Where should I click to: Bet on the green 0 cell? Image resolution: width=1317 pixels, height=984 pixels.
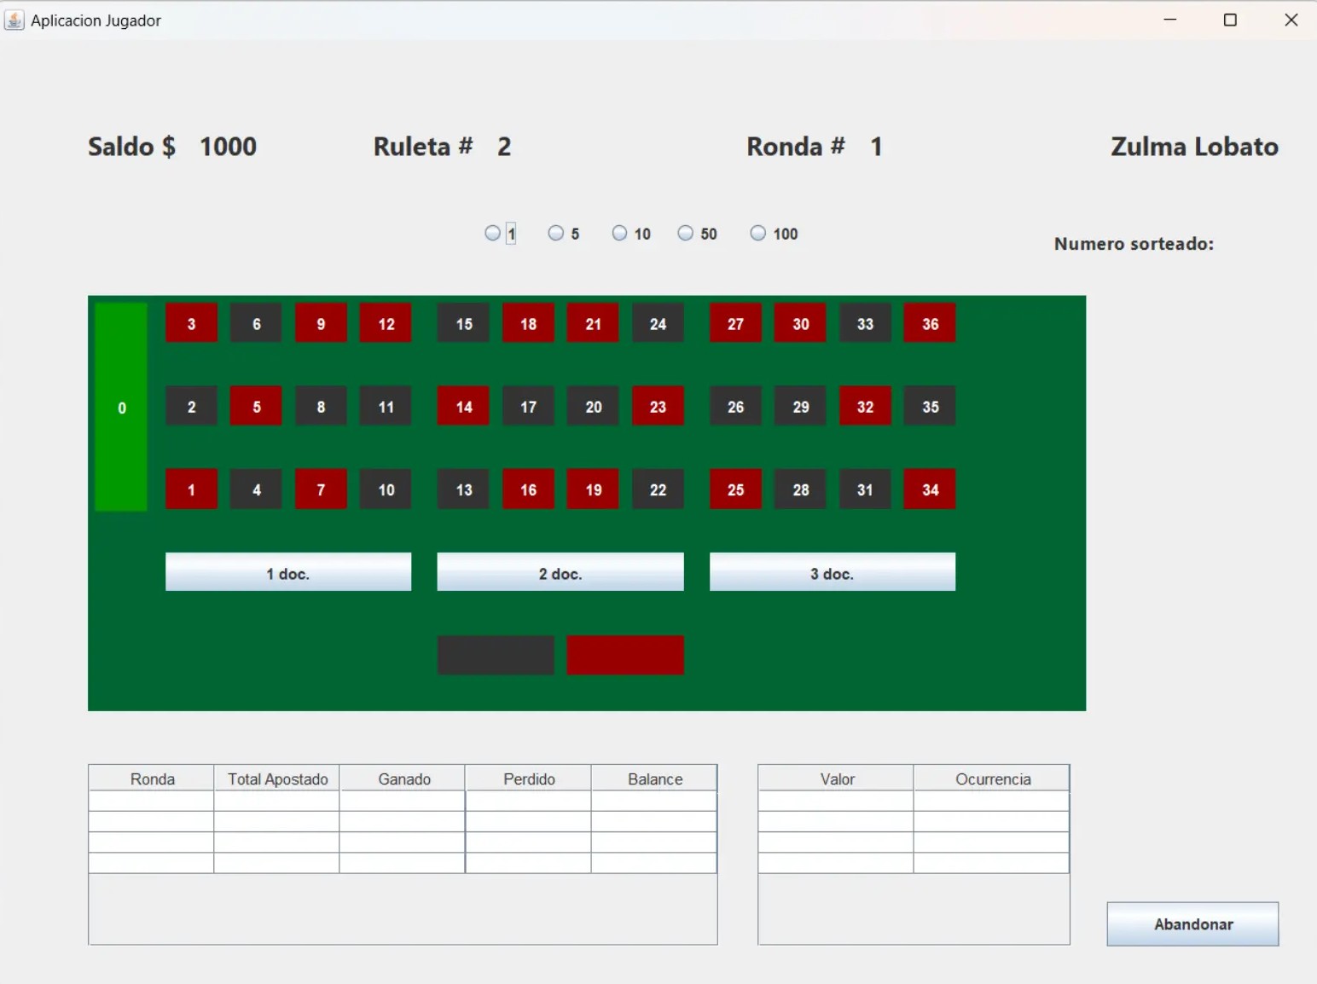(x=121, y=407)
